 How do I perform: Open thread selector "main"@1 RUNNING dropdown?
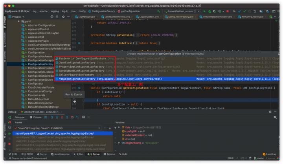57,128
